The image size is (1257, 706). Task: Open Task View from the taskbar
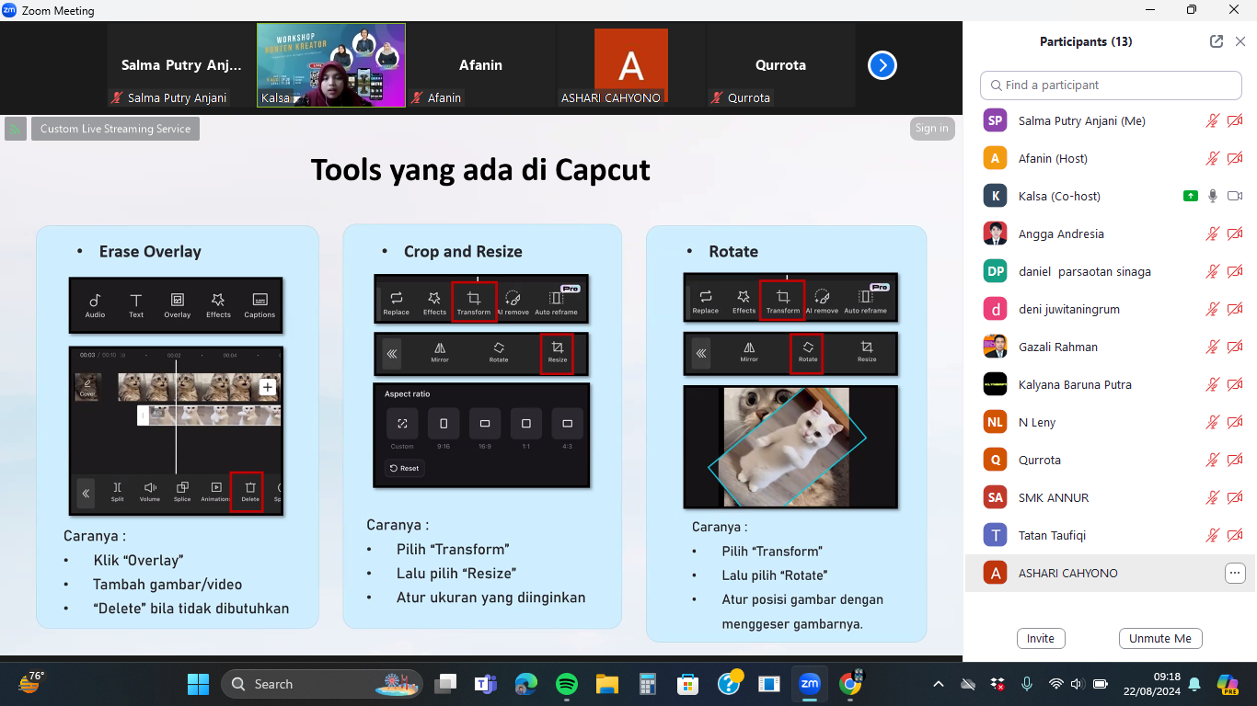[446, 684]
